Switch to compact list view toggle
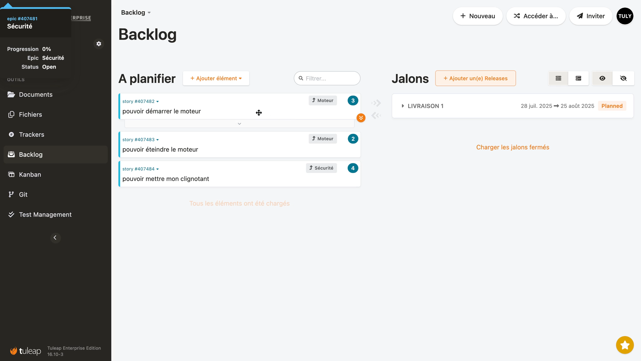Image resolution: width=641 pixels, height=361 pixels. [x=558, y=78]
